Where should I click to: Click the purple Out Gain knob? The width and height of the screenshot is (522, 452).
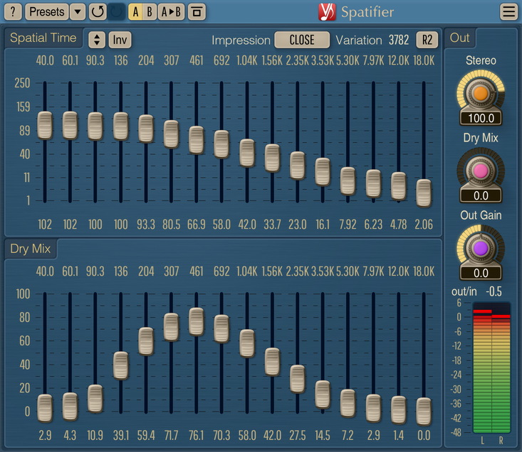click(x=481, y=249)
